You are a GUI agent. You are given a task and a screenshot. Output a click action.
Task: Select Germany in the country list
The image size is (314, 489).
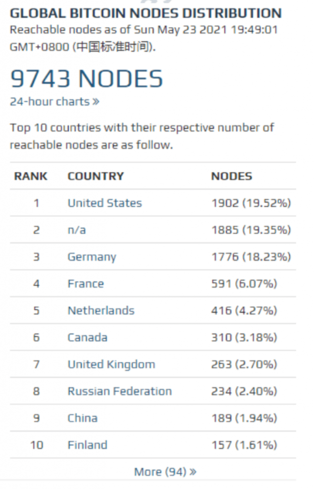pyautogui.click(x=92, y=257)
